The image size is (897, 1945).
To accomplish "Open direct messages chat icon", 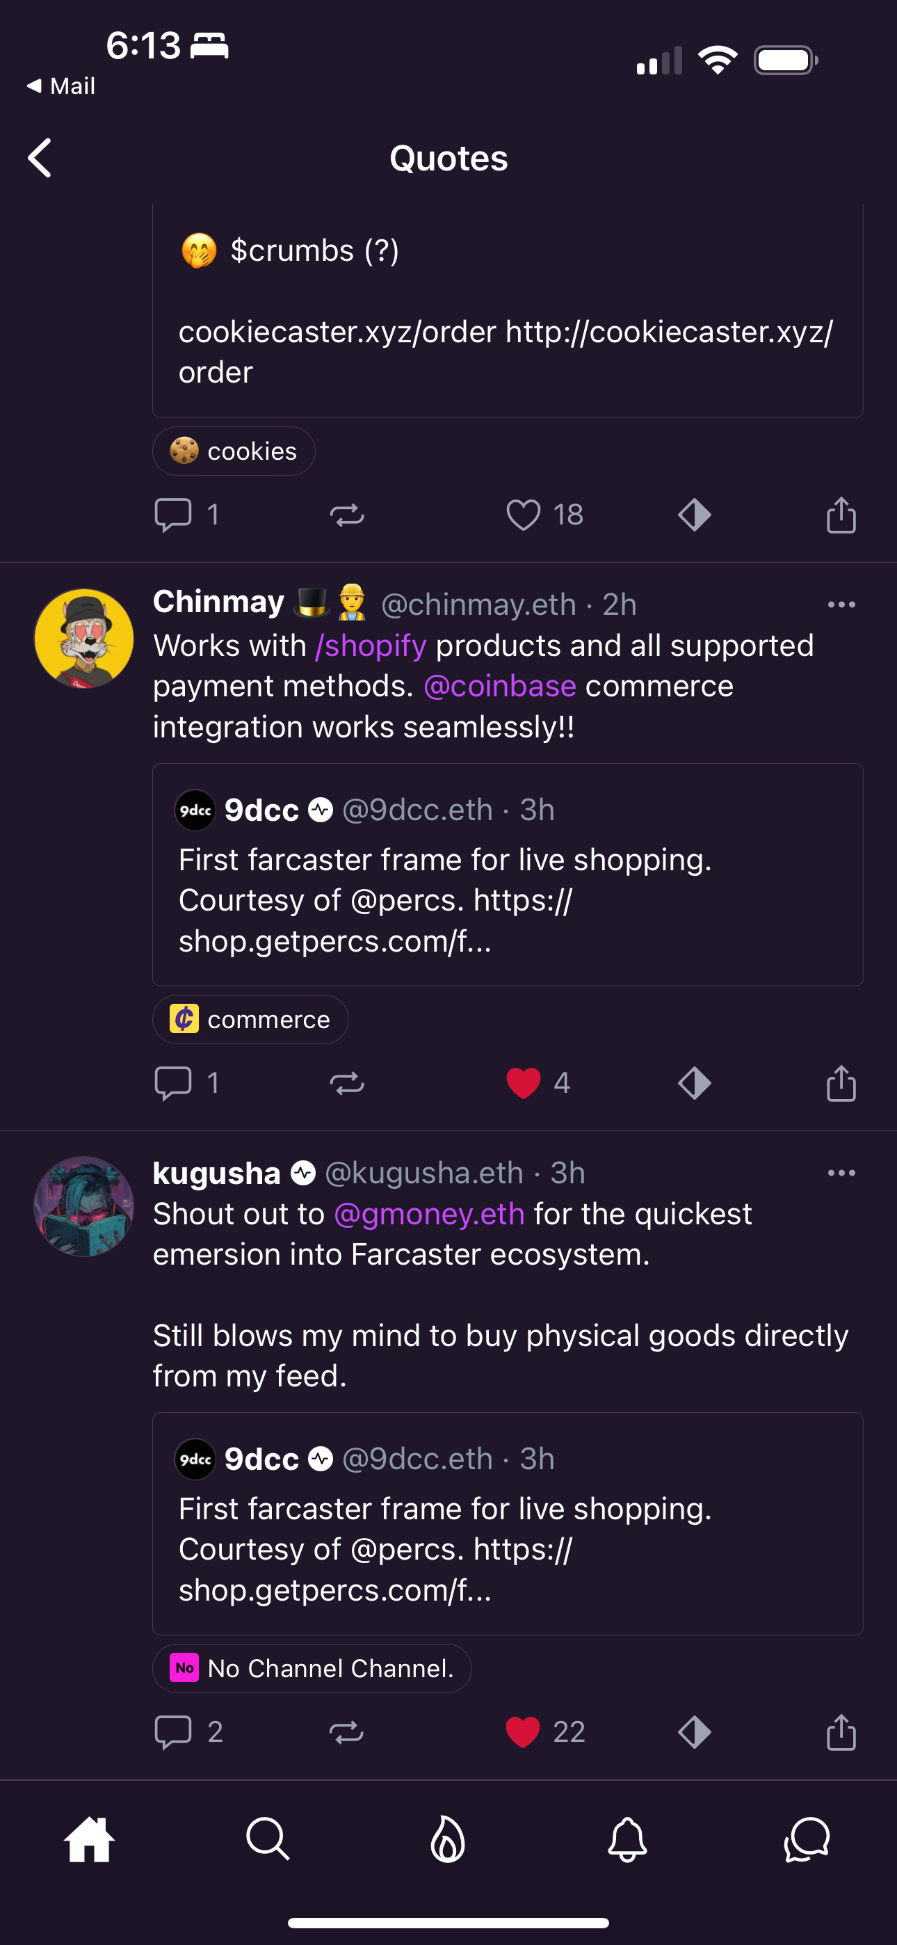I will pos(807,1839).
